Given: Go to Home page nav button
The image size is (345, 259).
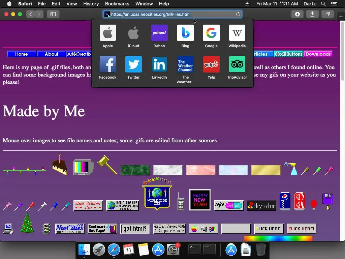Looking at the screenshot, I should coord(22,54).
